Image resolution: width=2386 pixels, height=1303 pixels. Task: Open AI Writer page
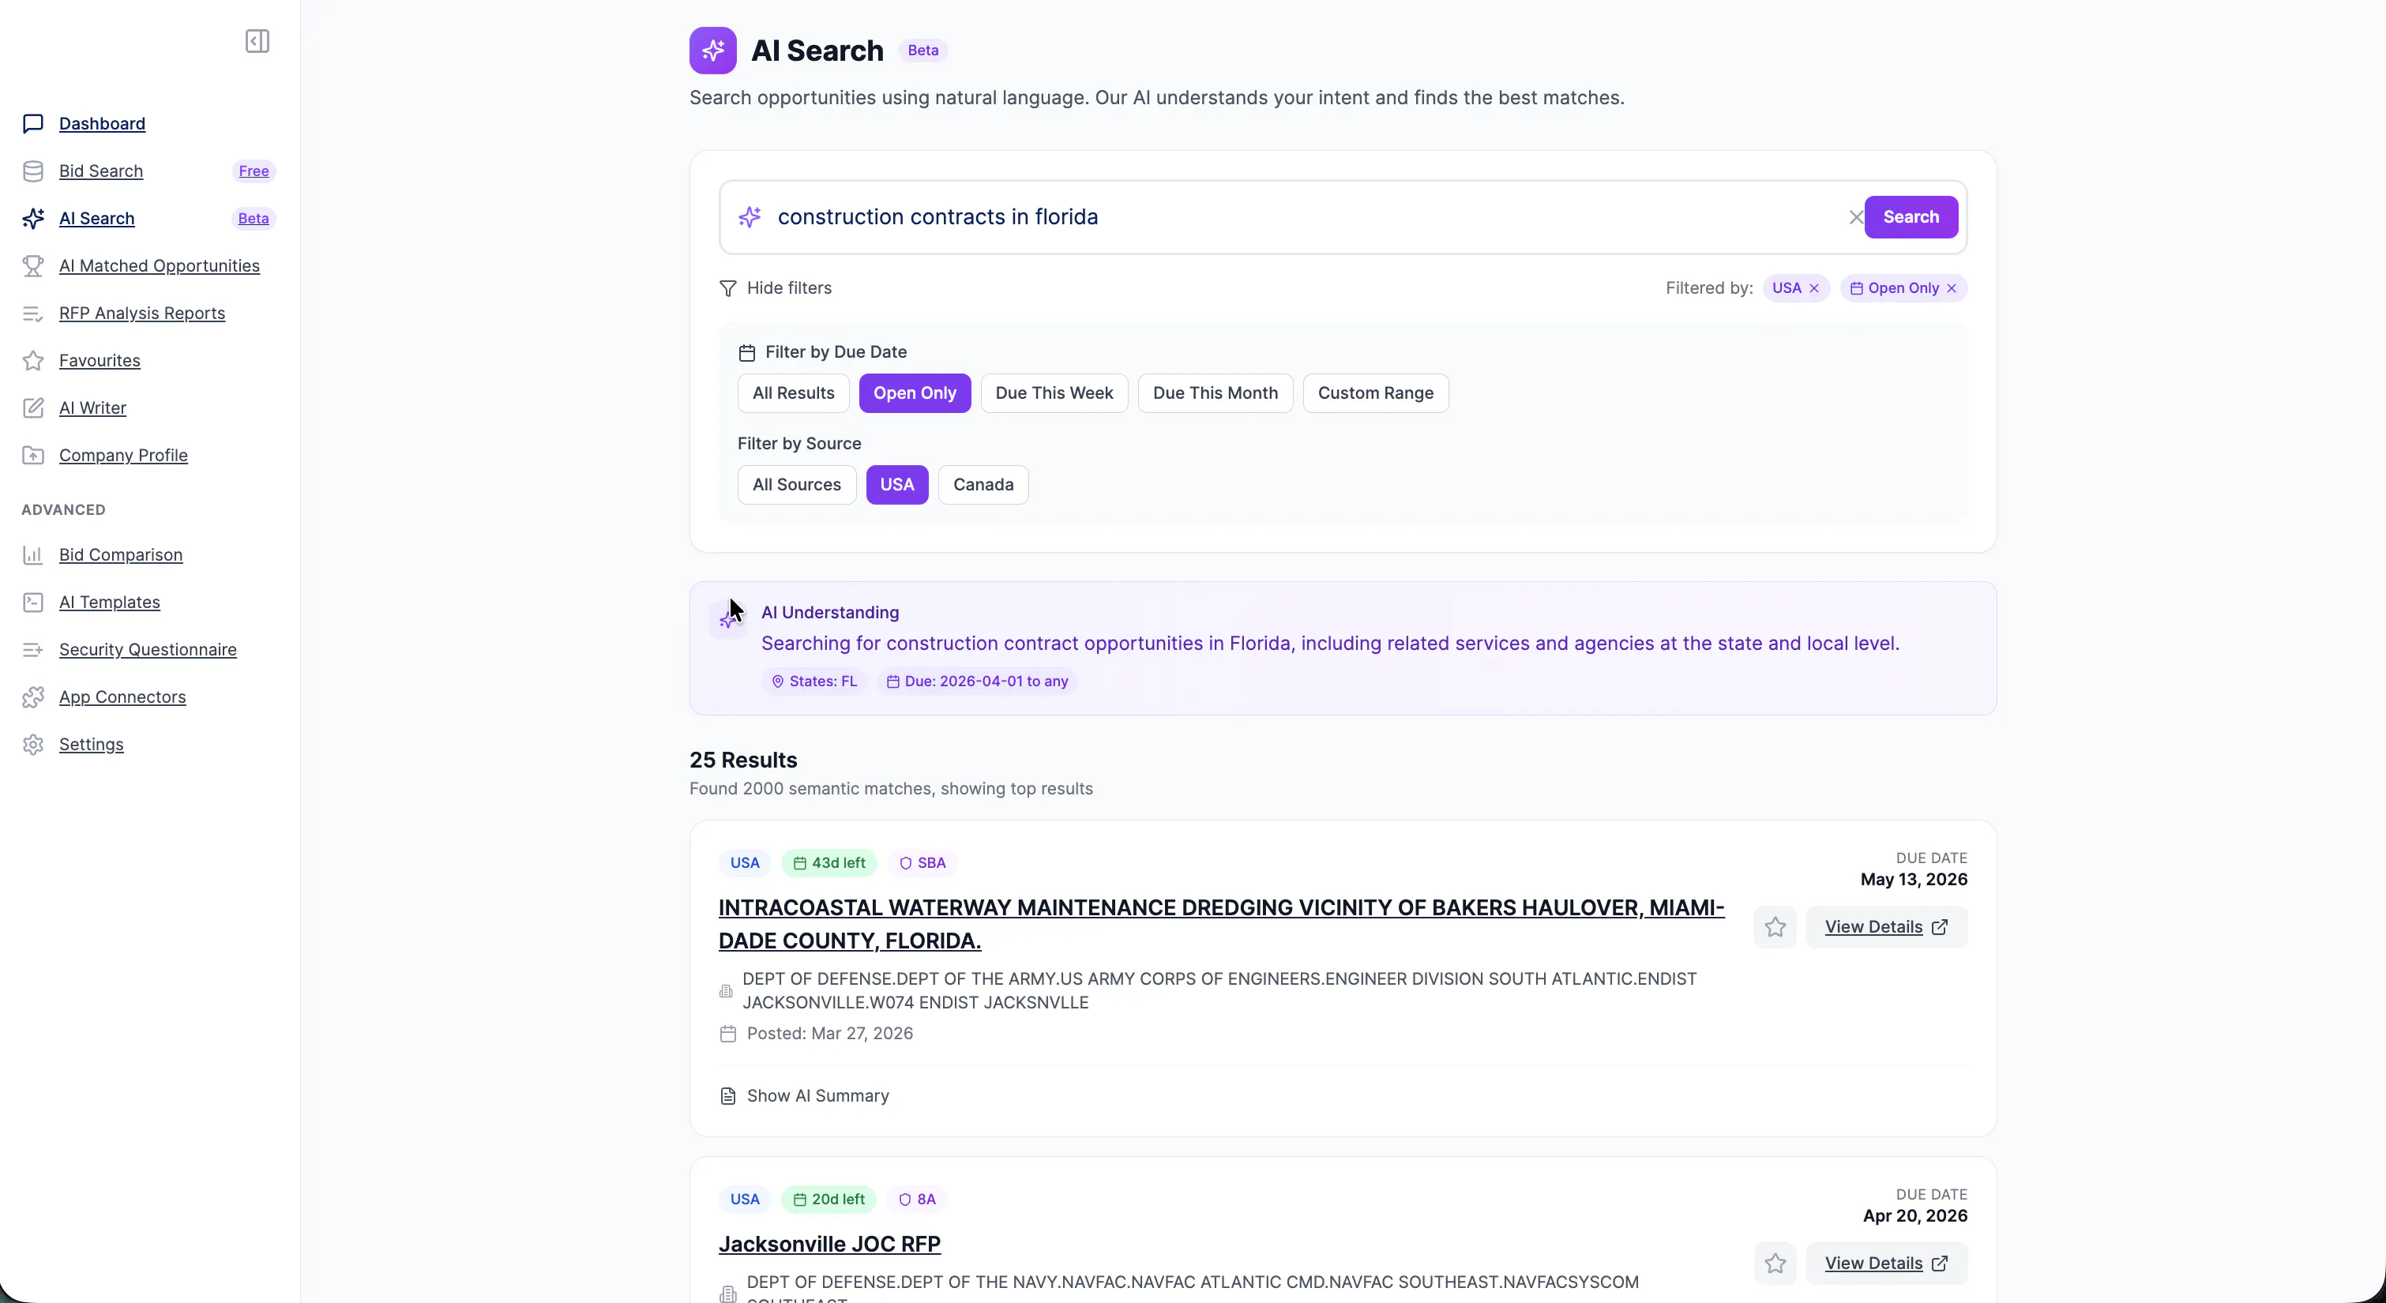coord(92,407)
